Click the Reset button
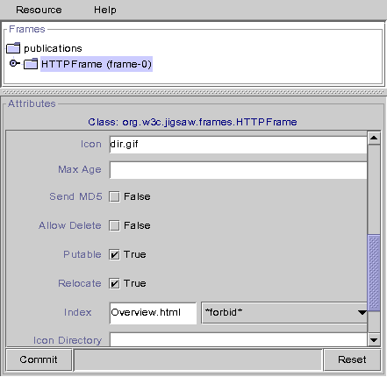The image size is (387, 377). pyautogui.click(x=352, y=359)
